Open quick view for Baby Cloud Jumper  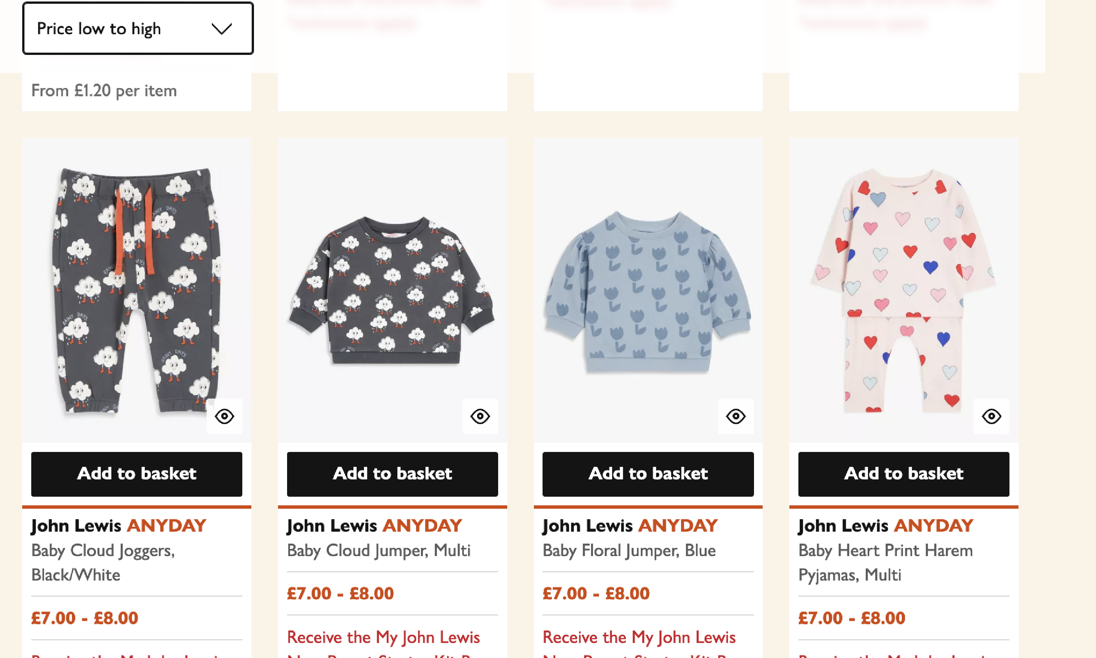coord(480,416)
